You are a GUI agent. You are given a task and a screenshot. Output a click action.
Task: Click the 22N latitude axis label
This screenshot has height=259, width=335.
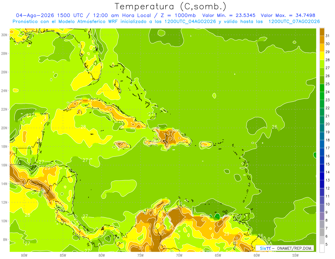tap(4, 109)
